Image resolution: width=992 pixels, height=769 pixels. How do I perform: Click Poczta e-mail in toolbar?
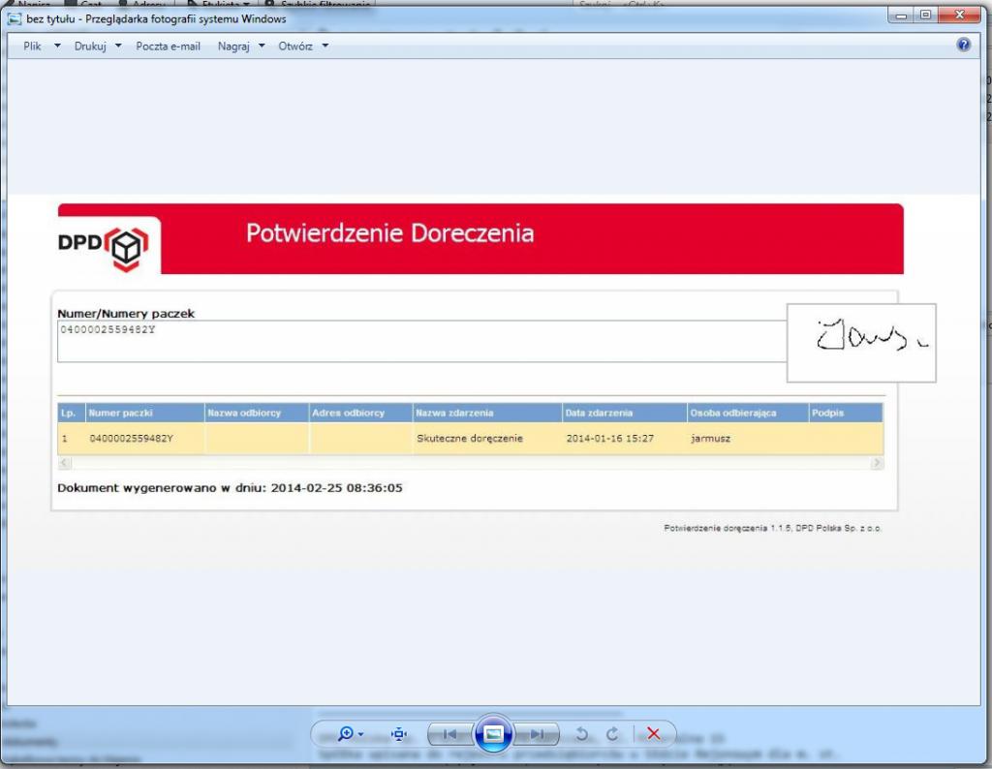pos(169,46)
